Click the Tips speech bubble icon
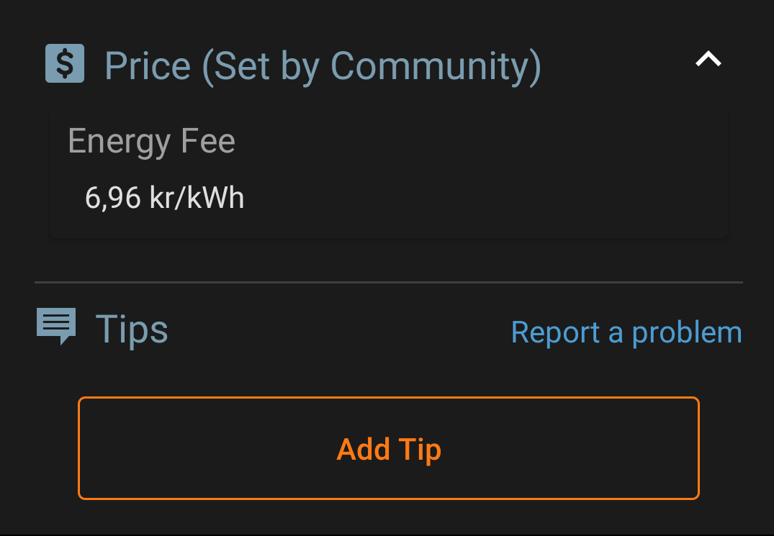The image size is (774, 536). tap(56, 326)
